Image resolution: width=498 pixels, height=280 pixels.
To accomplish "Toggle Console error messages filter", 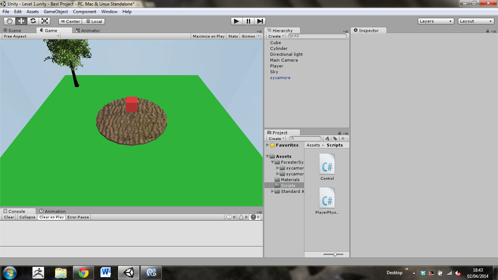I will [255, 217].
